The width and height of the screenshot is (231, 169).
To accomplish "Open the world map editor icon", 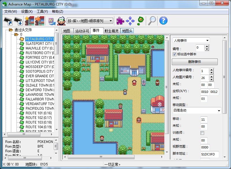I will point(52,21).
